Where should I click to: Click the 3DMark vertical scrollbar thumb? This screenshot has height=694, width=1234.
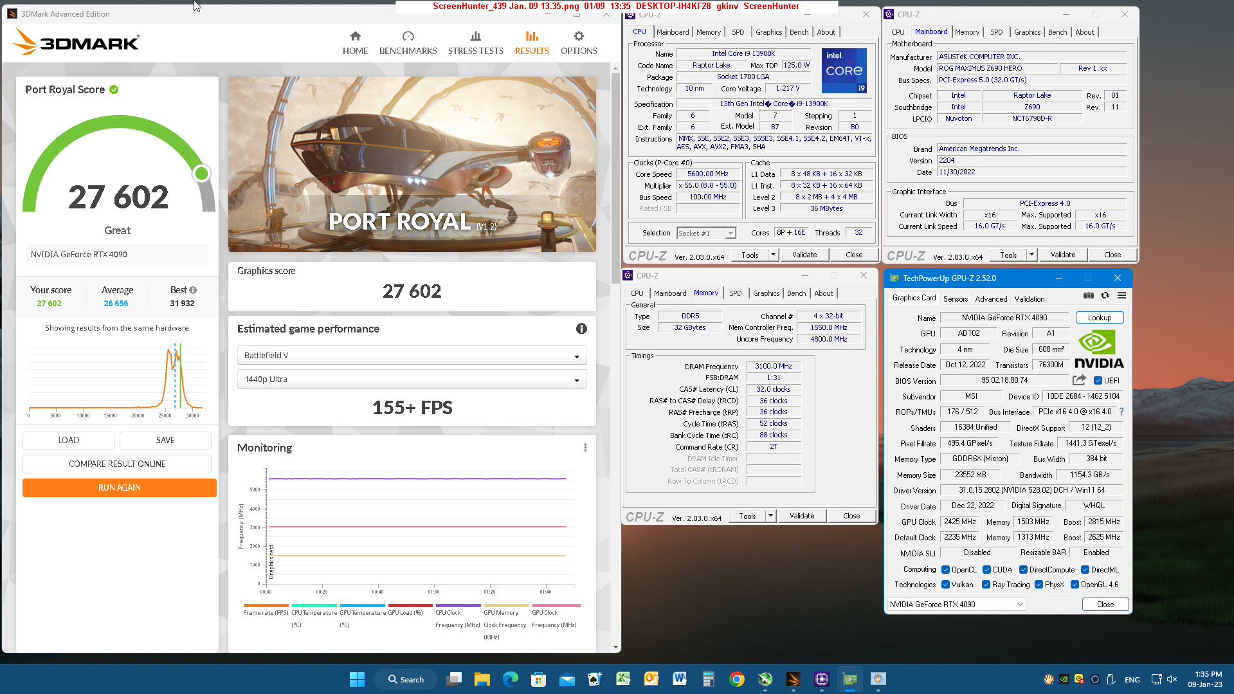[x=615, y=177]
